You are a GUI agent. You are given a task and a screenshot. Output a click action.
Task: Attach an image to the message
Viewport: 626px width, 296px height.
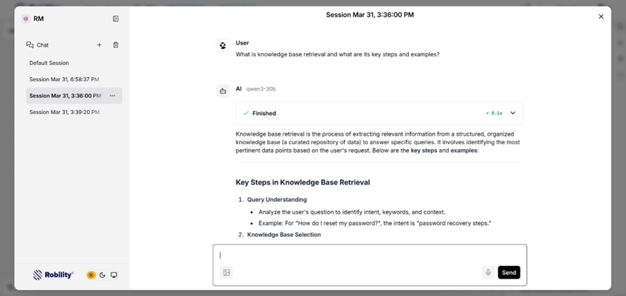(x=226, y=272)
